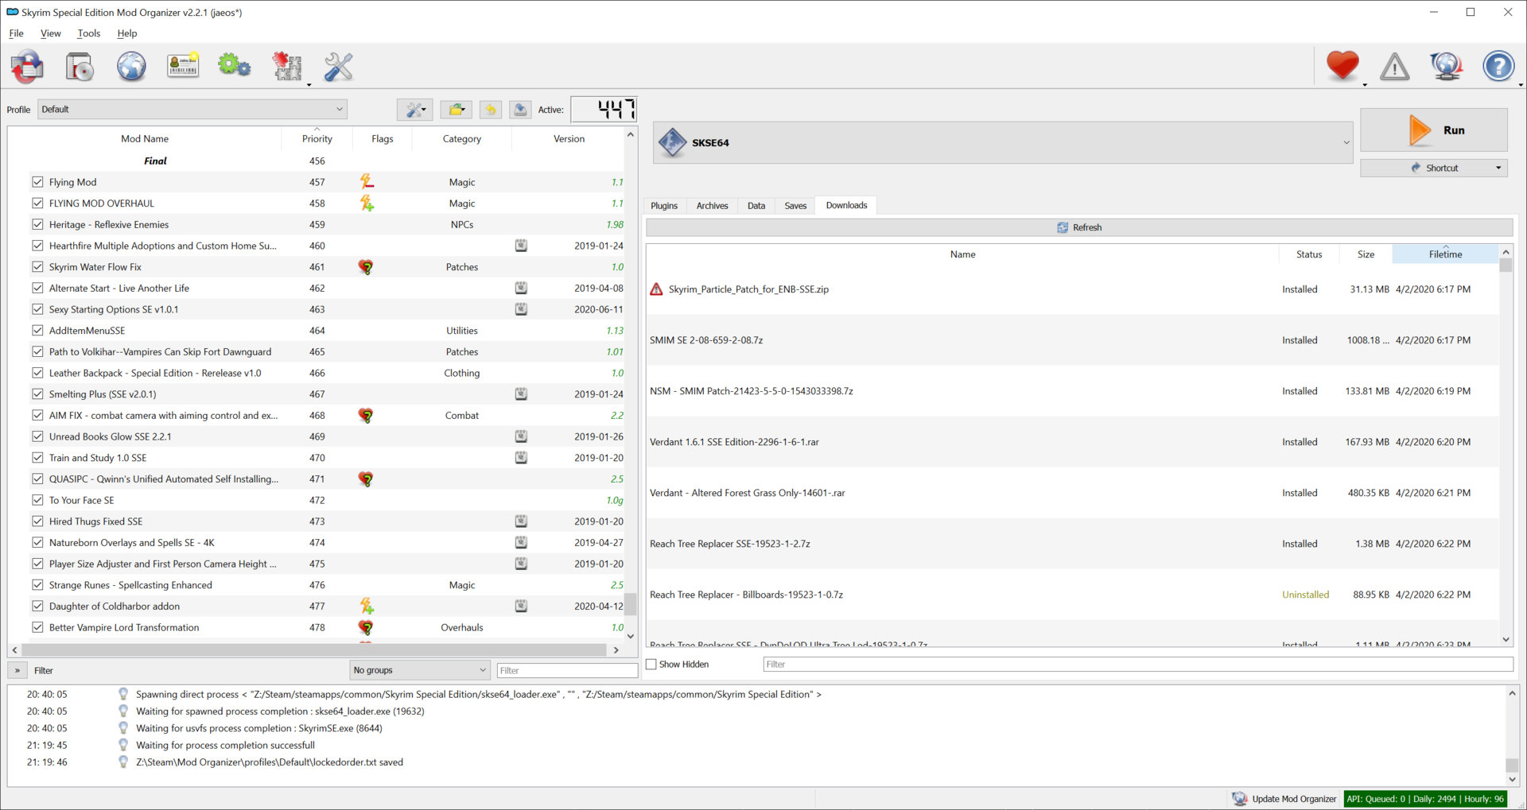Select Reach Tree Replacer Billboards download row

(x=1072, y=595)
